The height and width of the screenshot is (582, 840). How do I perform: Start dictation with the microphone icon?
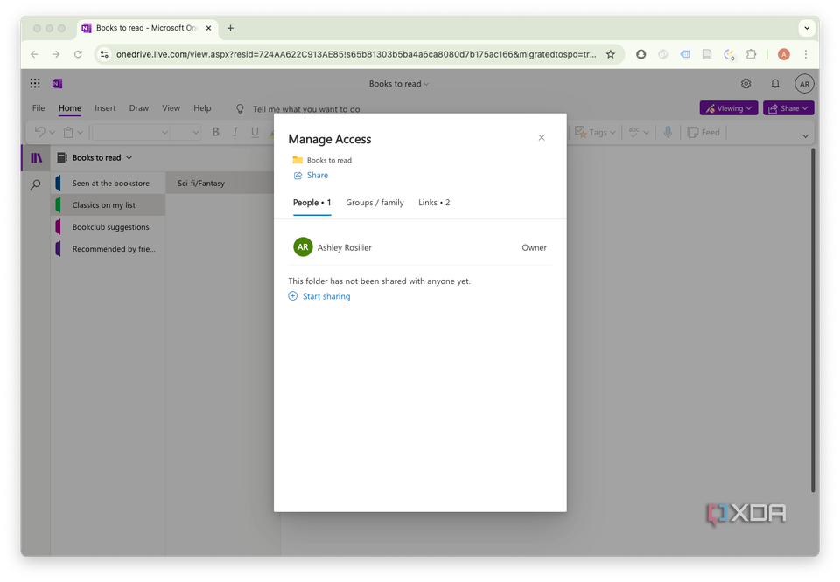point(668,132)
